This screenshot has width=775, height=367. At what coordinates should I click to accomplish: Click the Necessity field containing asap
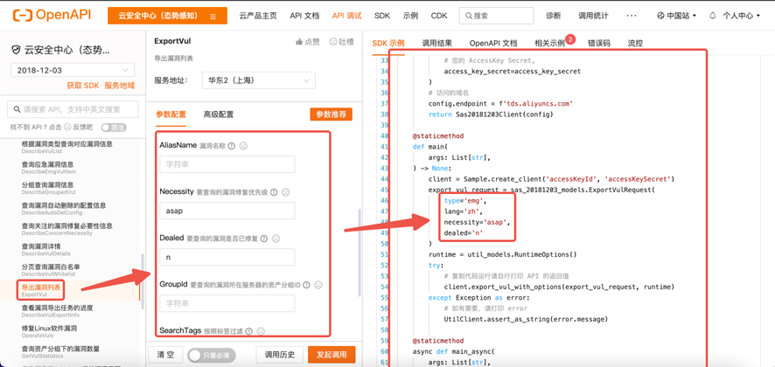(227, 211)
